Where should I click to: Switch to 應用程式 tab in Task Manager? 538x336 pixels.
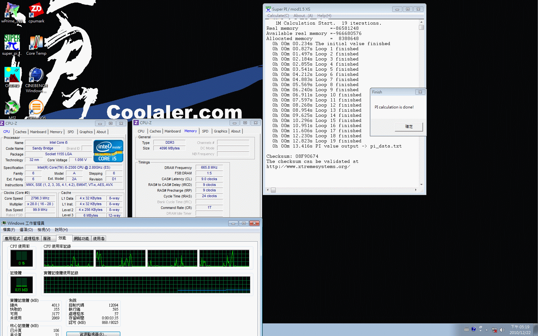[12, 239]
